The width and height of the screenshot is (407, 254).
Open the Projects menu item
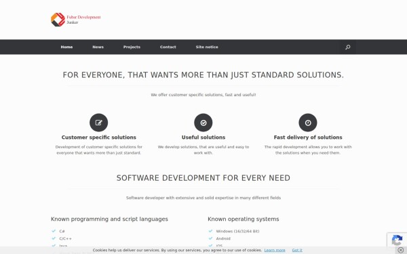[x=132, y=47]
